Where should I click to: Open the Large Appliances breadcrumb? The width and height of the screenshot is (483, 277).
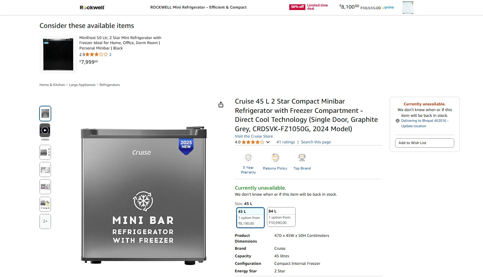coord(82,85)
